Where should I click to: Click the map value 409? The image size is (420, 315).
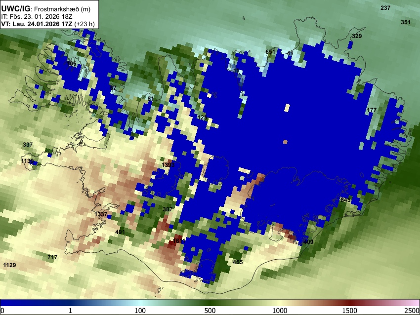pos(308,242)
